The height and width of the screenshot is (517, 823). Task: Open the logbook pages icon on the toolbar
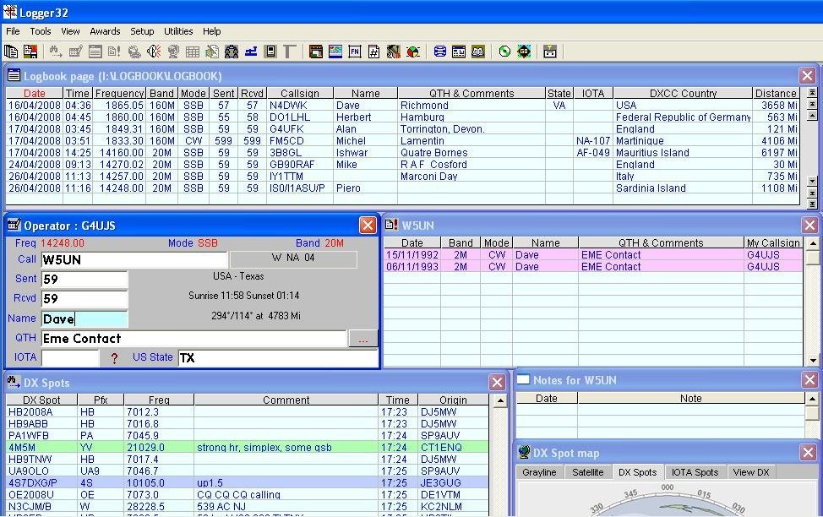[12, 52]
